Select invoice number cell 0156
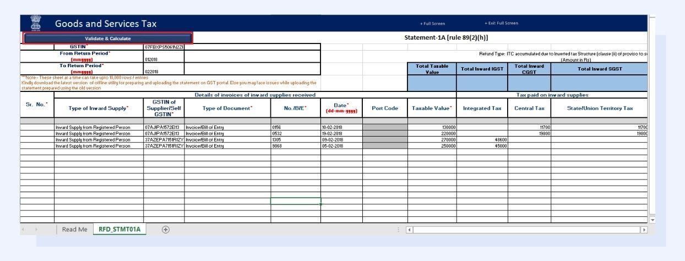 pyautogui.click(x=295, y=127)
